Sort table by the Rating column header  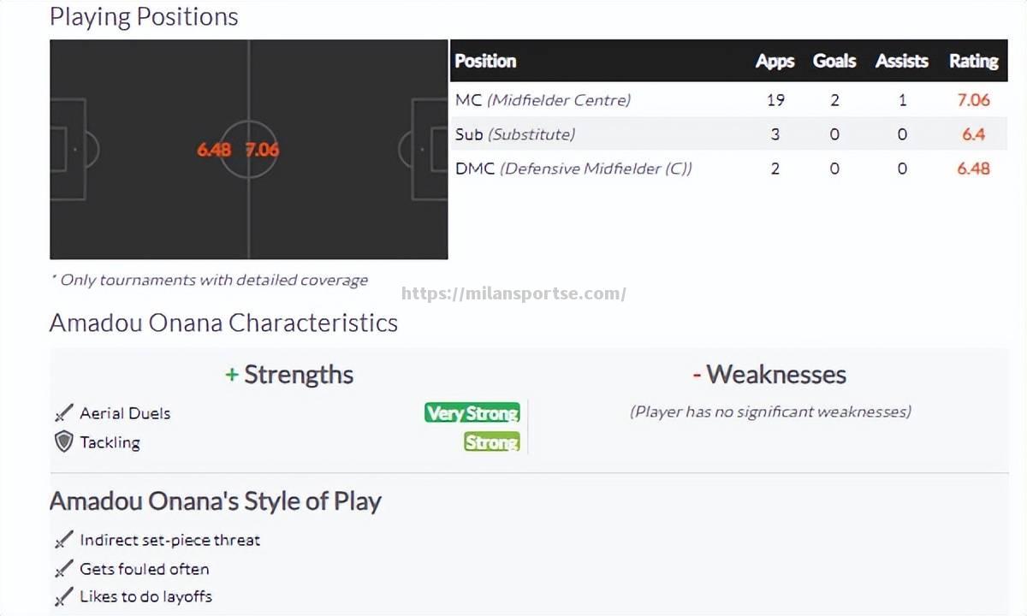973,61
